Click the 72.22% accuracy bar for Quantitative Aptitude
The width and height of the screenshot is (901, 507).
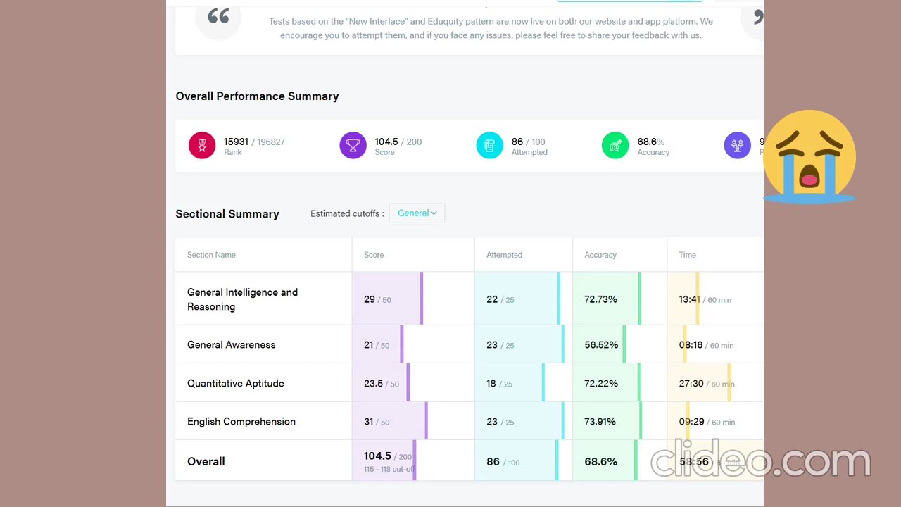(x=607, y=383)
